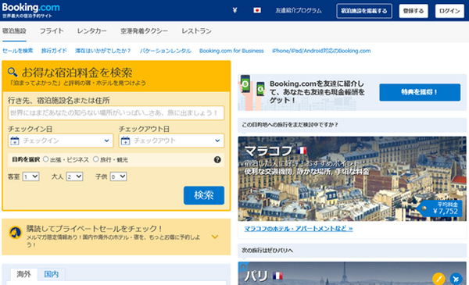
Task: Click the check-out calendar icon
Action: [125, 141]
